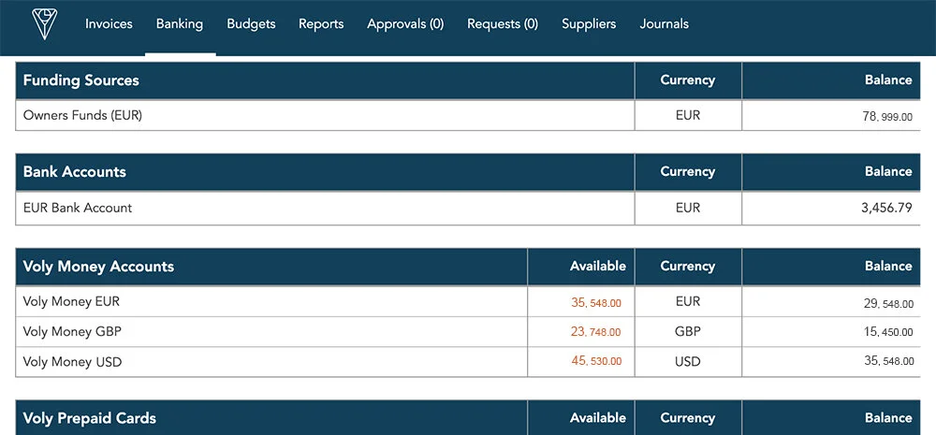Click EUR currency cell of Owners Funds
This screenshot has height=435, width=936.
point(688,115)
